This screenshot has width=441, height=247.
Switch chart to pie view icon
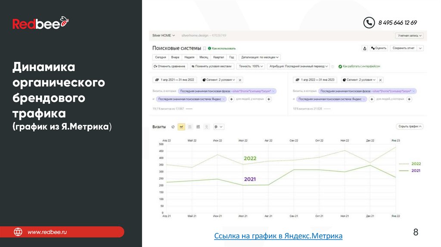pos(173,127)
